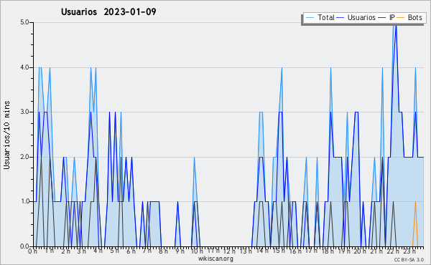The height and width of the screenshot is (265, 431).
Task: Click the '21 h' x-axis label
Action: coord(376,251)
